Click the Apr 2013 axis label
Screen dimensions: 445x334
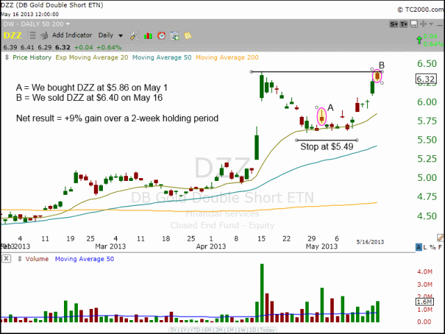[x=211, y=246]
